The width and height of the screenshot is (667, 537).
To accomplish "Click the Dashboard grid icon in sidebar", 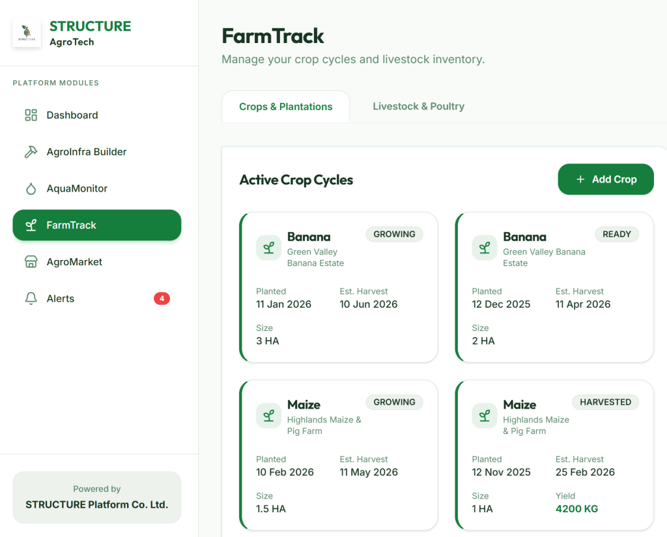I will click(31, 115).
